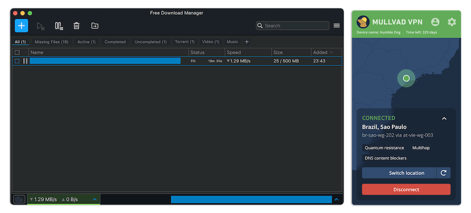Click Multihop feature tag
The height and width of the screenshot is (213, 471).
(421, 148)
